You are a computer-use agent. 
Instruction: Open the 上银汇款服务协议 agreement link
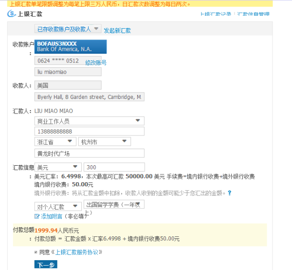click(78, 252)
